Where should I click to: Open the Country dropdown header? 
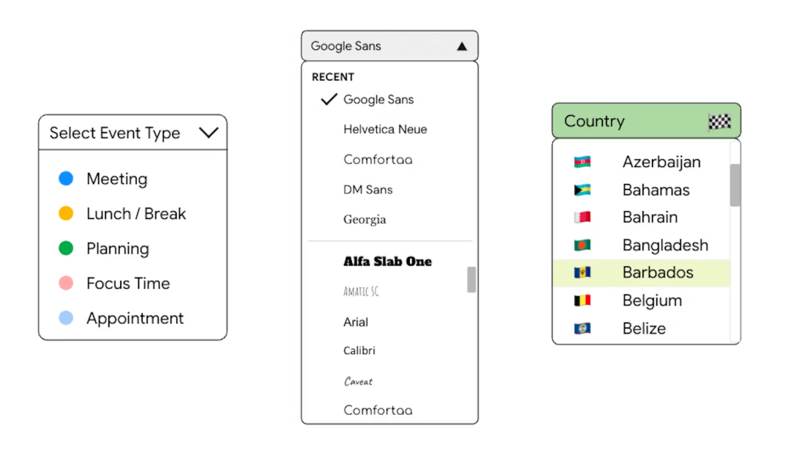click(631, 122)
